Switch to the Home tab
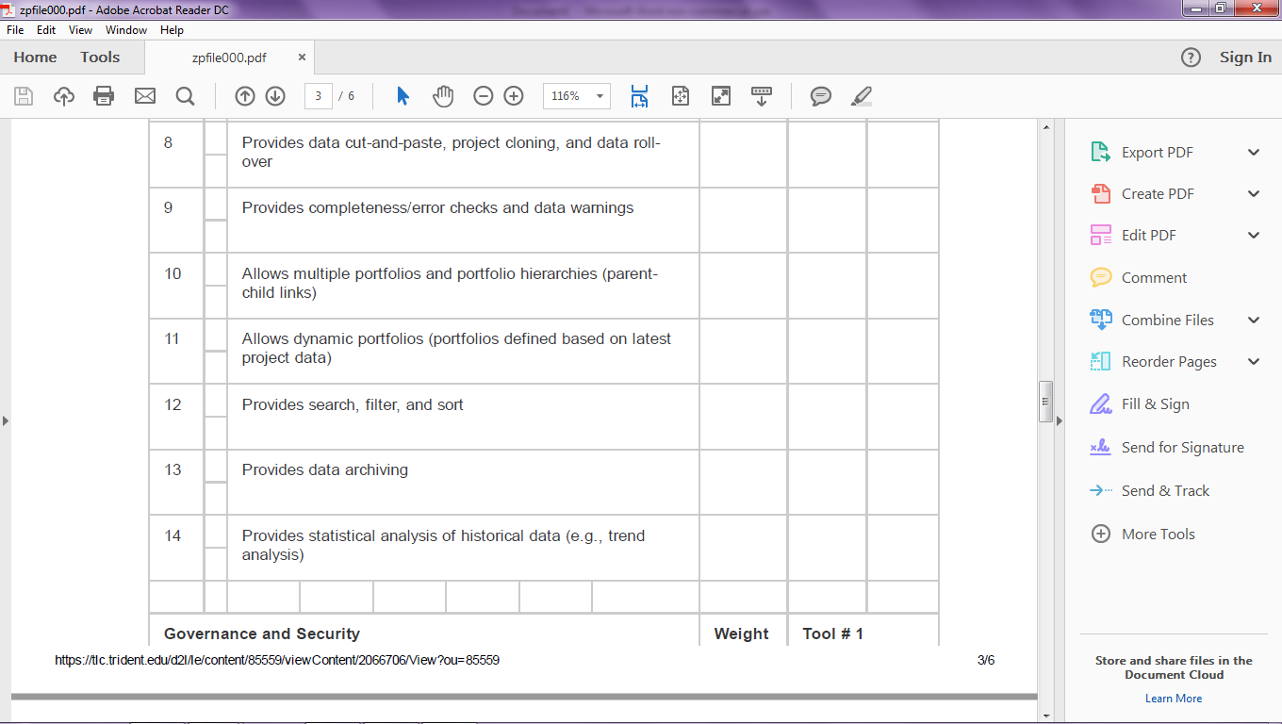The image size is (1282, 724). (35, 57)
